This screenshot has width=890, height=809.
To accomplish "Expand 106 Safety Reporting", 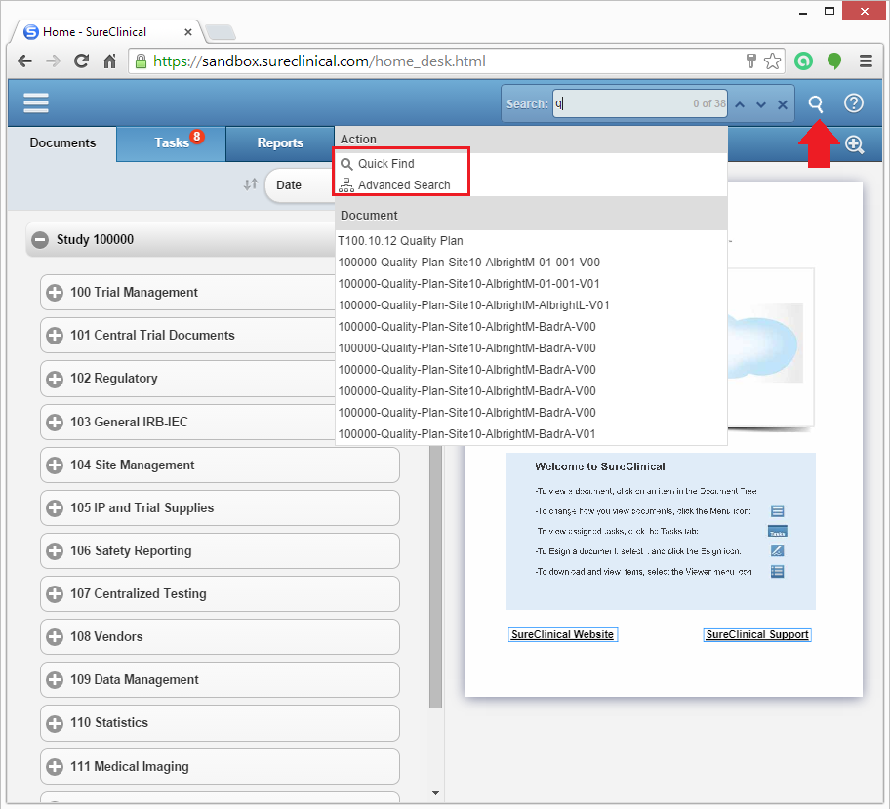I will pos(55,550).
